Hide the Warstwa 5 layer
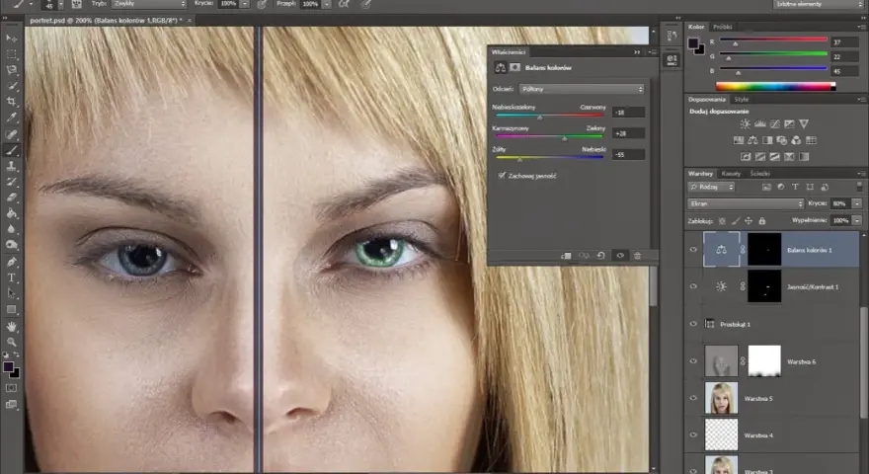The image size is (869, 474). [693, 398]
